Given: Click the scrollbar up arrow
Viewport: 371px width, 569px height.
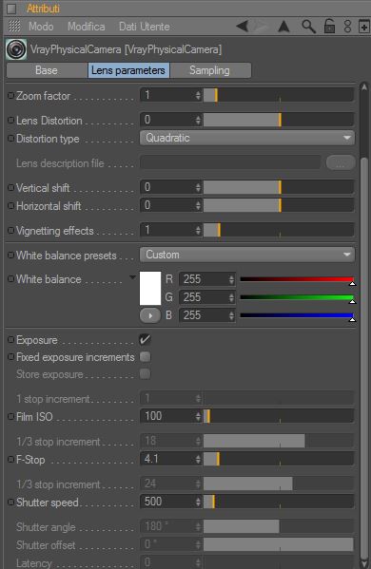Looking at the screenshot, I should [x=364, y=87].
